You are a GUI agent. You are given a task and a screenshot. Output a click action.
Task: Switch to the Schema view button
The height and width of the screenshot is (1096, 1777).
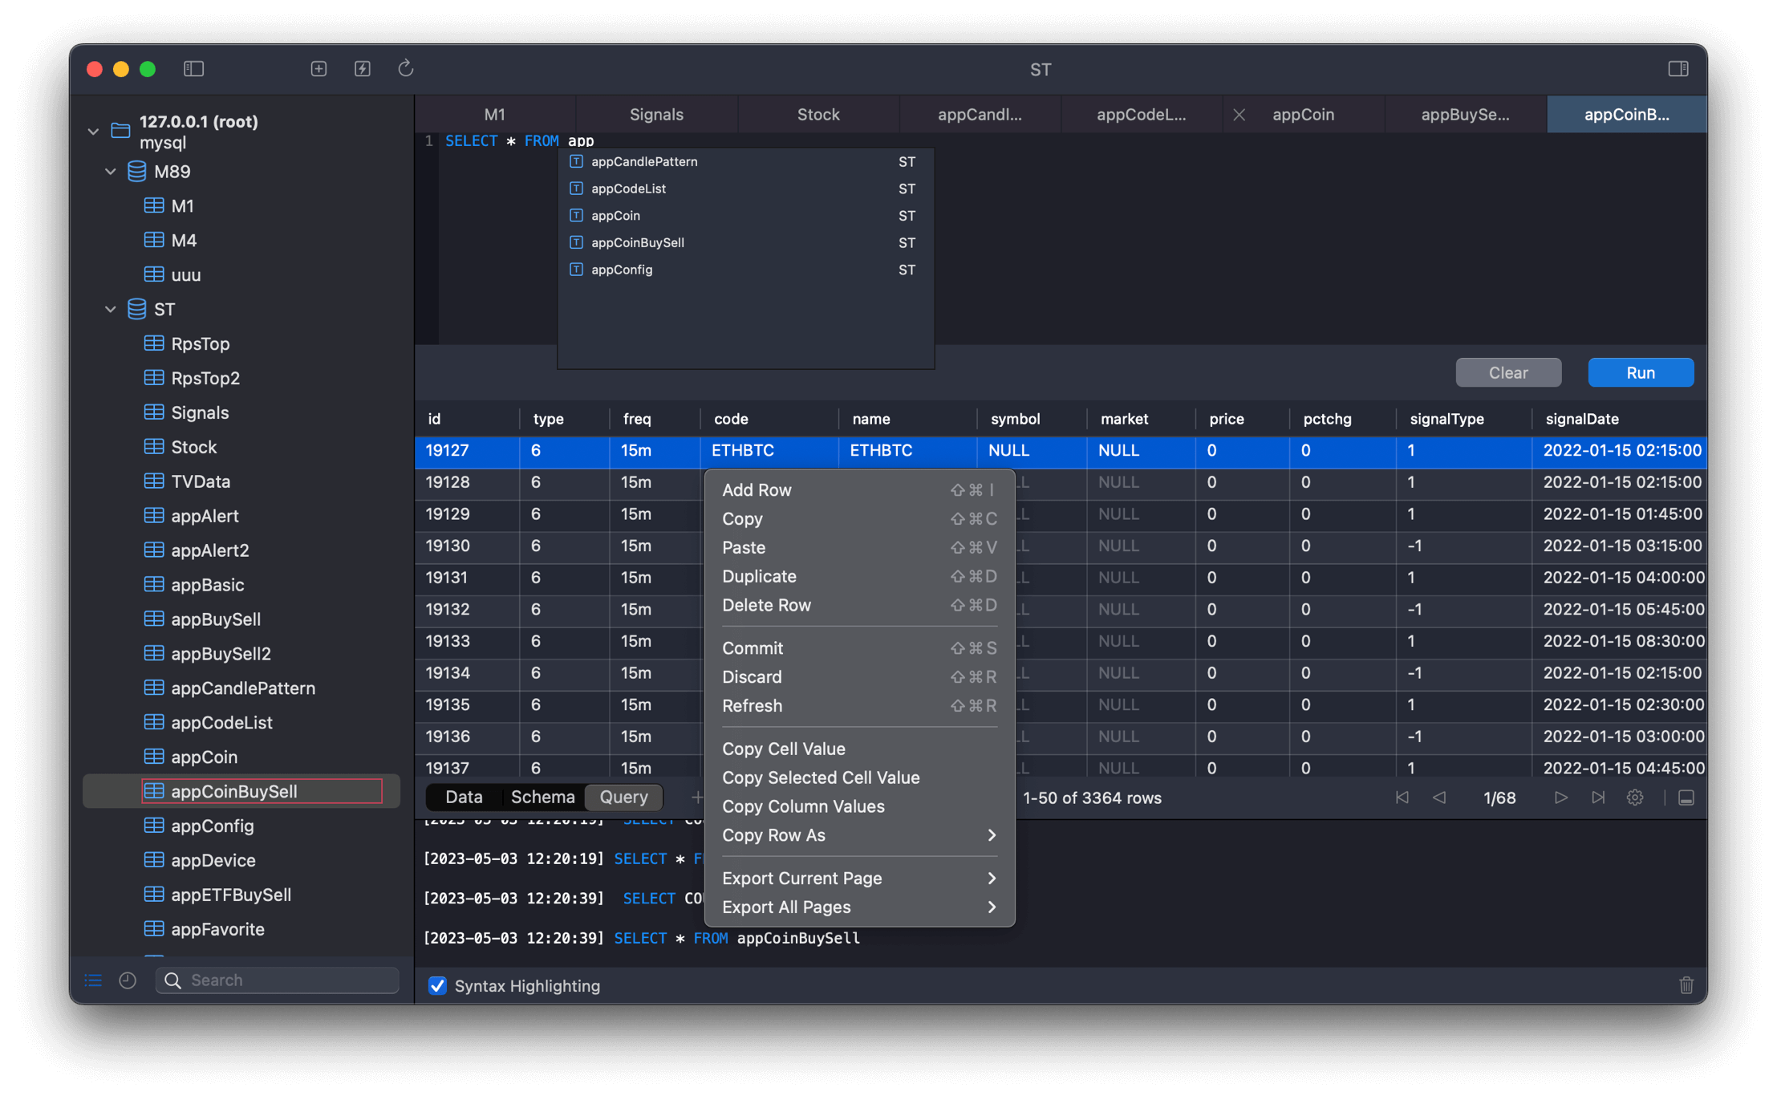tap(543, 797)
